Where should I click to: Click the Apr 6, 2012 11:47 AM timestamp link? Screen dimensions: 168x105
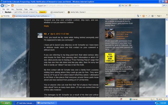pyautogui.click(x=60, y=34)
